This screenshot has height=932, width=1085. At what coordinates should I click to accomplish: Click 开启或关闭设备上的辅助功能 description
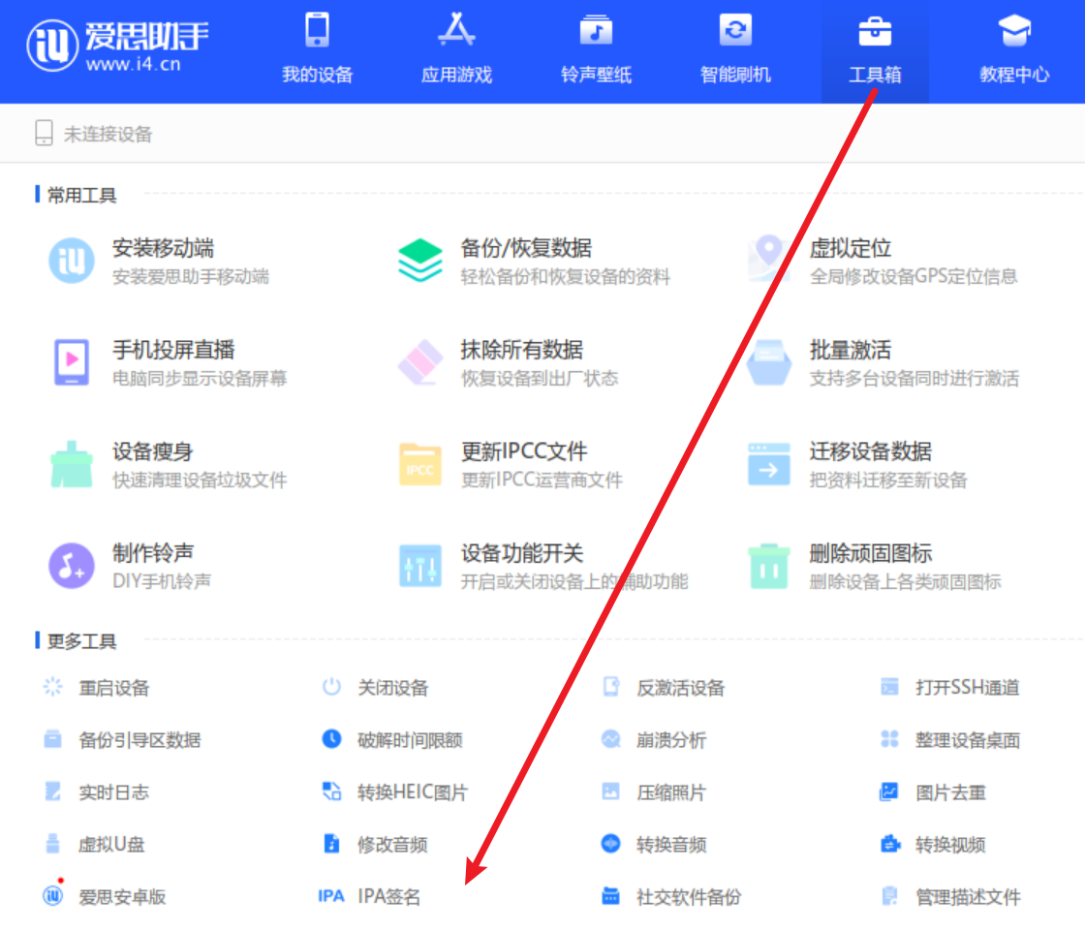click(x=574, y=581)
